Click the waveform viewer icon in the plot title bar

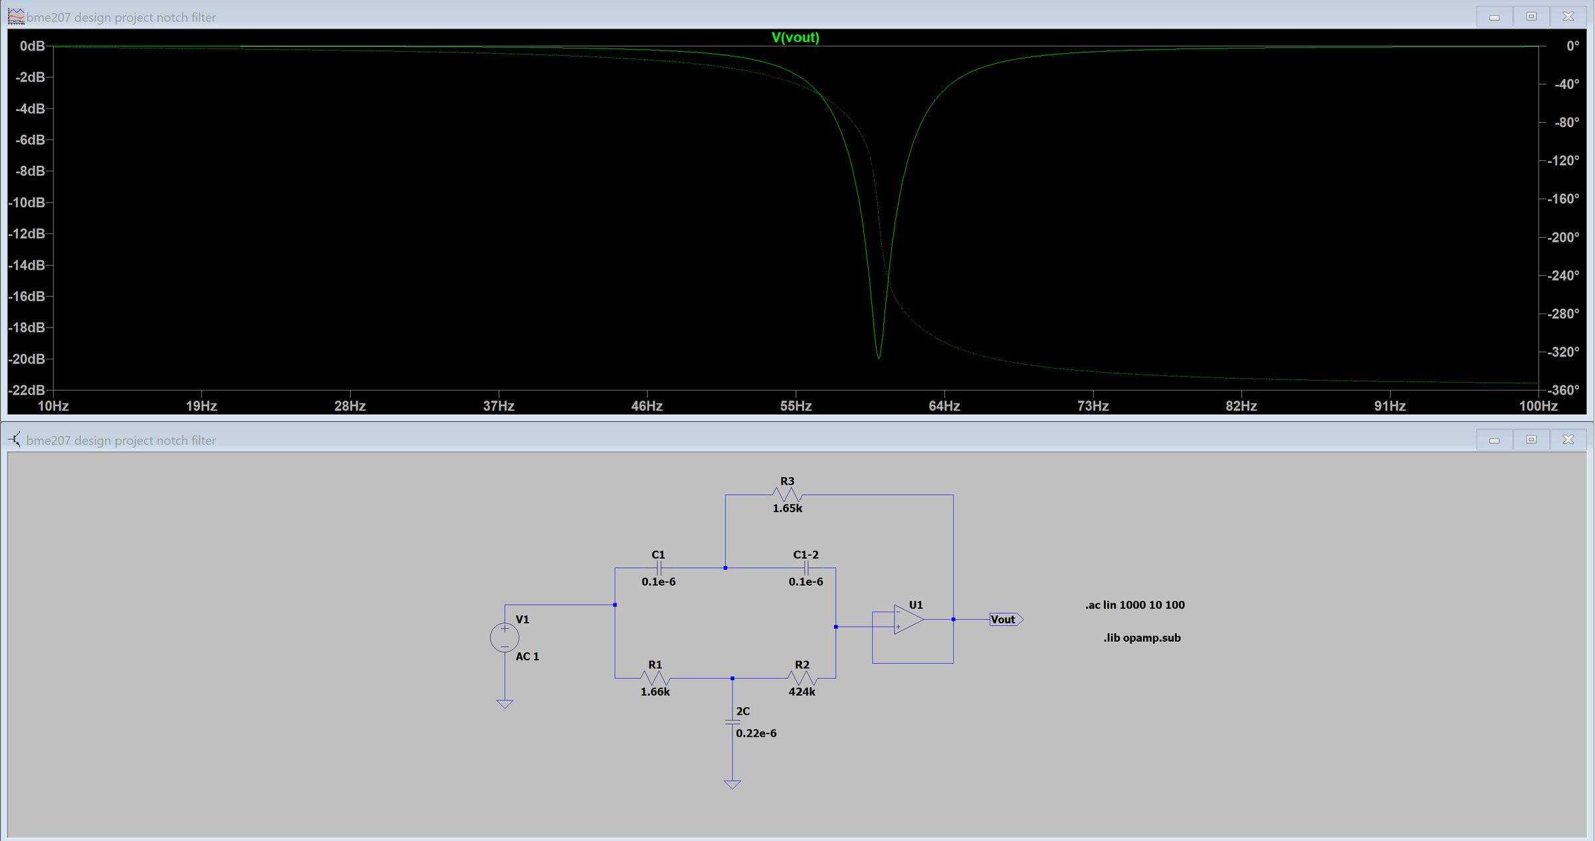click(x=15, y=16)
